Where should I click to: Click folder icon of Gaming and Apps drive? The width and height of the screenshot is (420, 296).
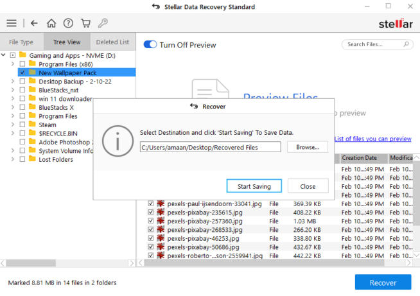22,55
